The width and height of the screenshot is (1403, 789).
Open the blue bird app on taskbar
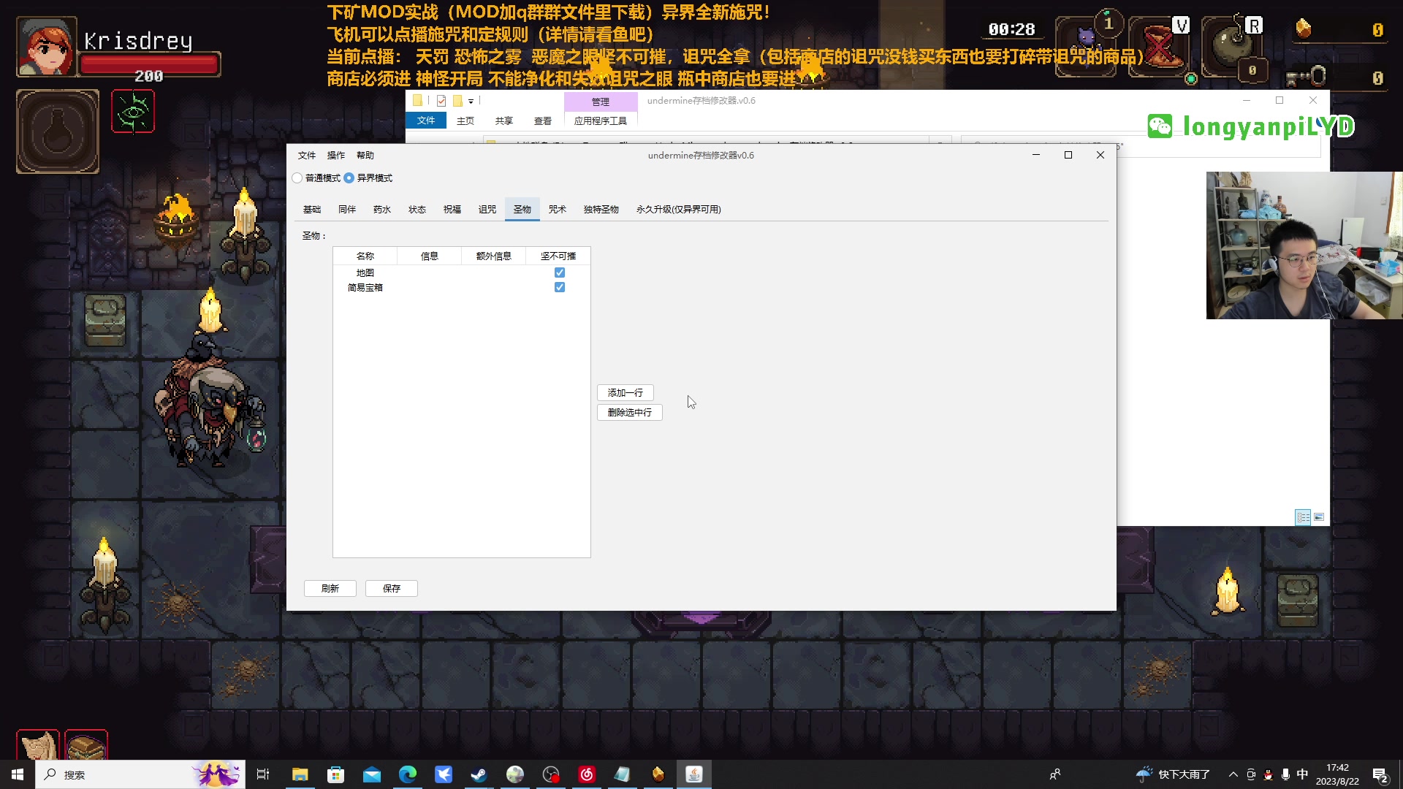(444, 774)
